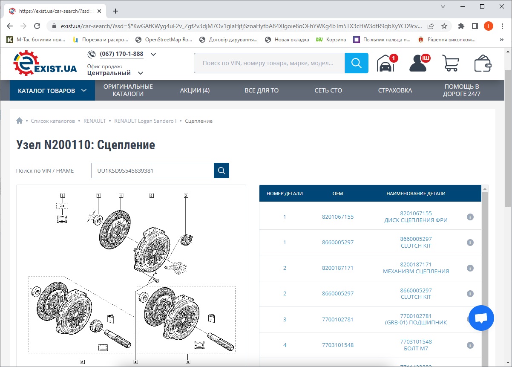Screen dimensions: 512x367
Task: Open the user account profile icon
Action: tap(419, 63)
